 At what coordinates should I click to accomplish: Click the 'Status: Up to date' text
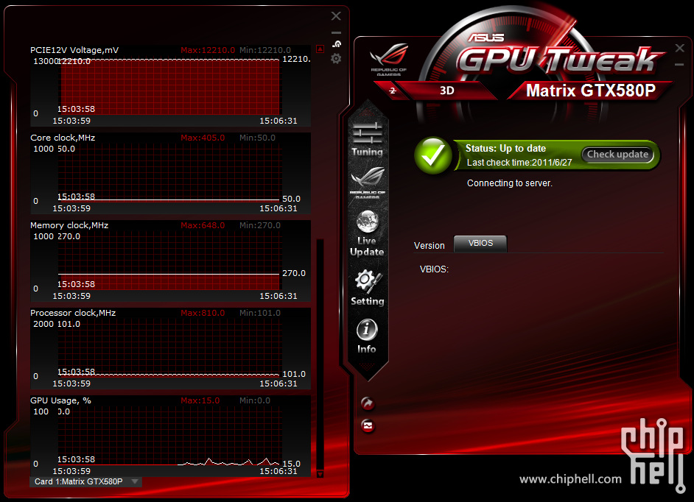505,148
